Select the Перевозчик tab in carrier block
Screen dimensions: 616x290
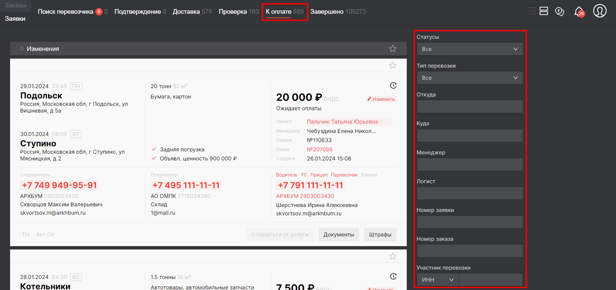tap(344, 175)
